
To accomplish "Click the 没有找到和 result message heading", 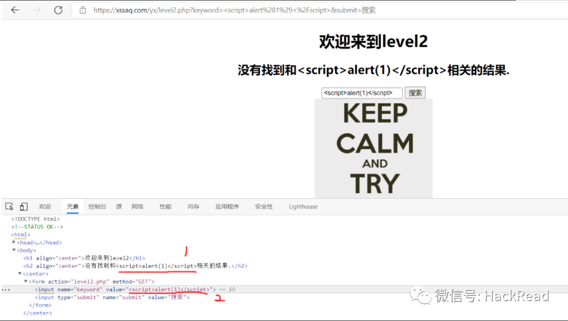I will pos(373,70).
